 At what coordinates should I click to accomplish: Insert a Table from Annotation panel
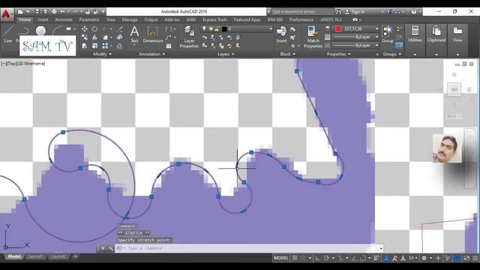(x=169, y=46)
